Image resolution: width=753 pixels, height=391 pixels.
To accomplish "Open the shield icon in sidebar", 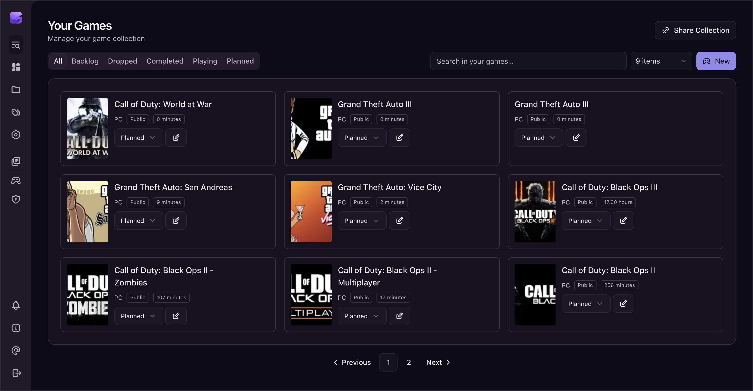I will point(16,199).
